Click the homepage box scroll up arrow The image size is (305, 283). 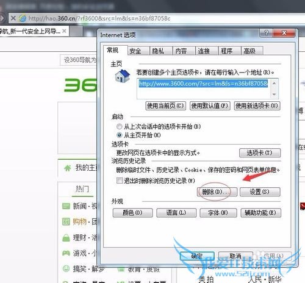(274, 83)
